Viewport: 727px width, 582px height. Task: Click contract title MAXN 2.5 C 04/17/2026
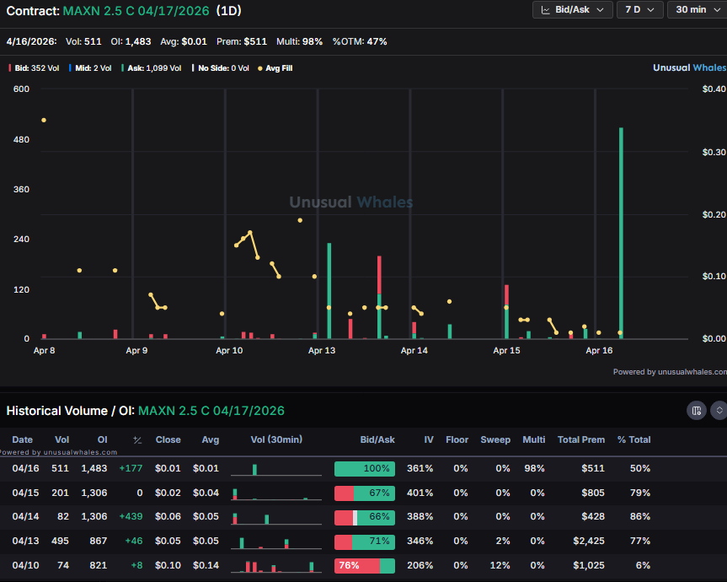136,11
